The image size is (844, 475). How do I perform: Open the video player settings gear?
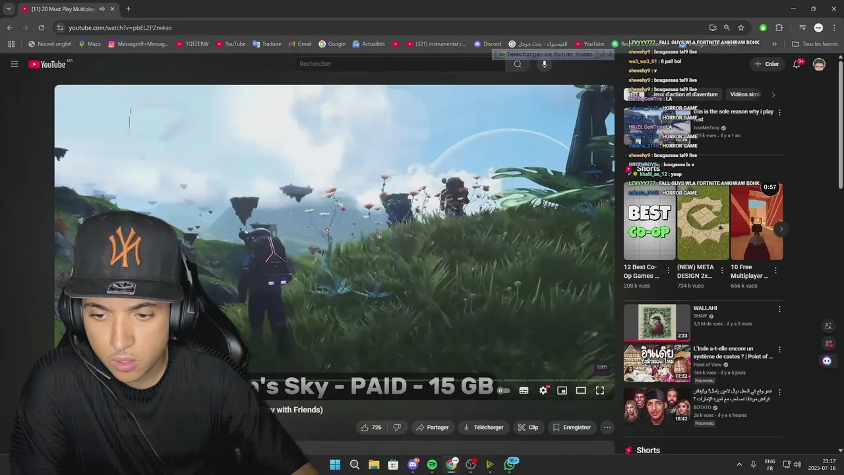pos(543,391)
